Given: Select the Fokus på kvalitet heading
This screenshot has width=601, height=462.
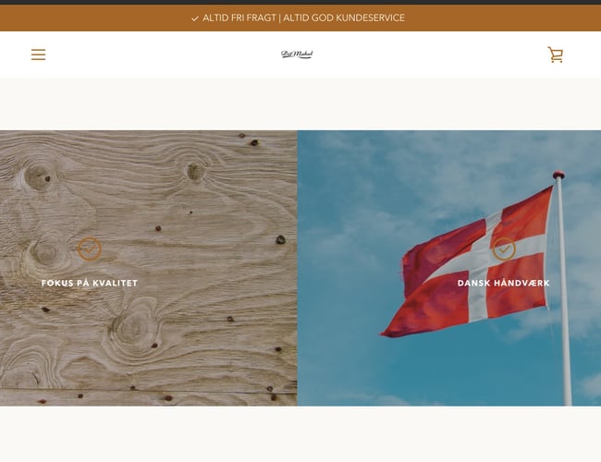Looking at the screenshot, I should (x=90, y=283).
